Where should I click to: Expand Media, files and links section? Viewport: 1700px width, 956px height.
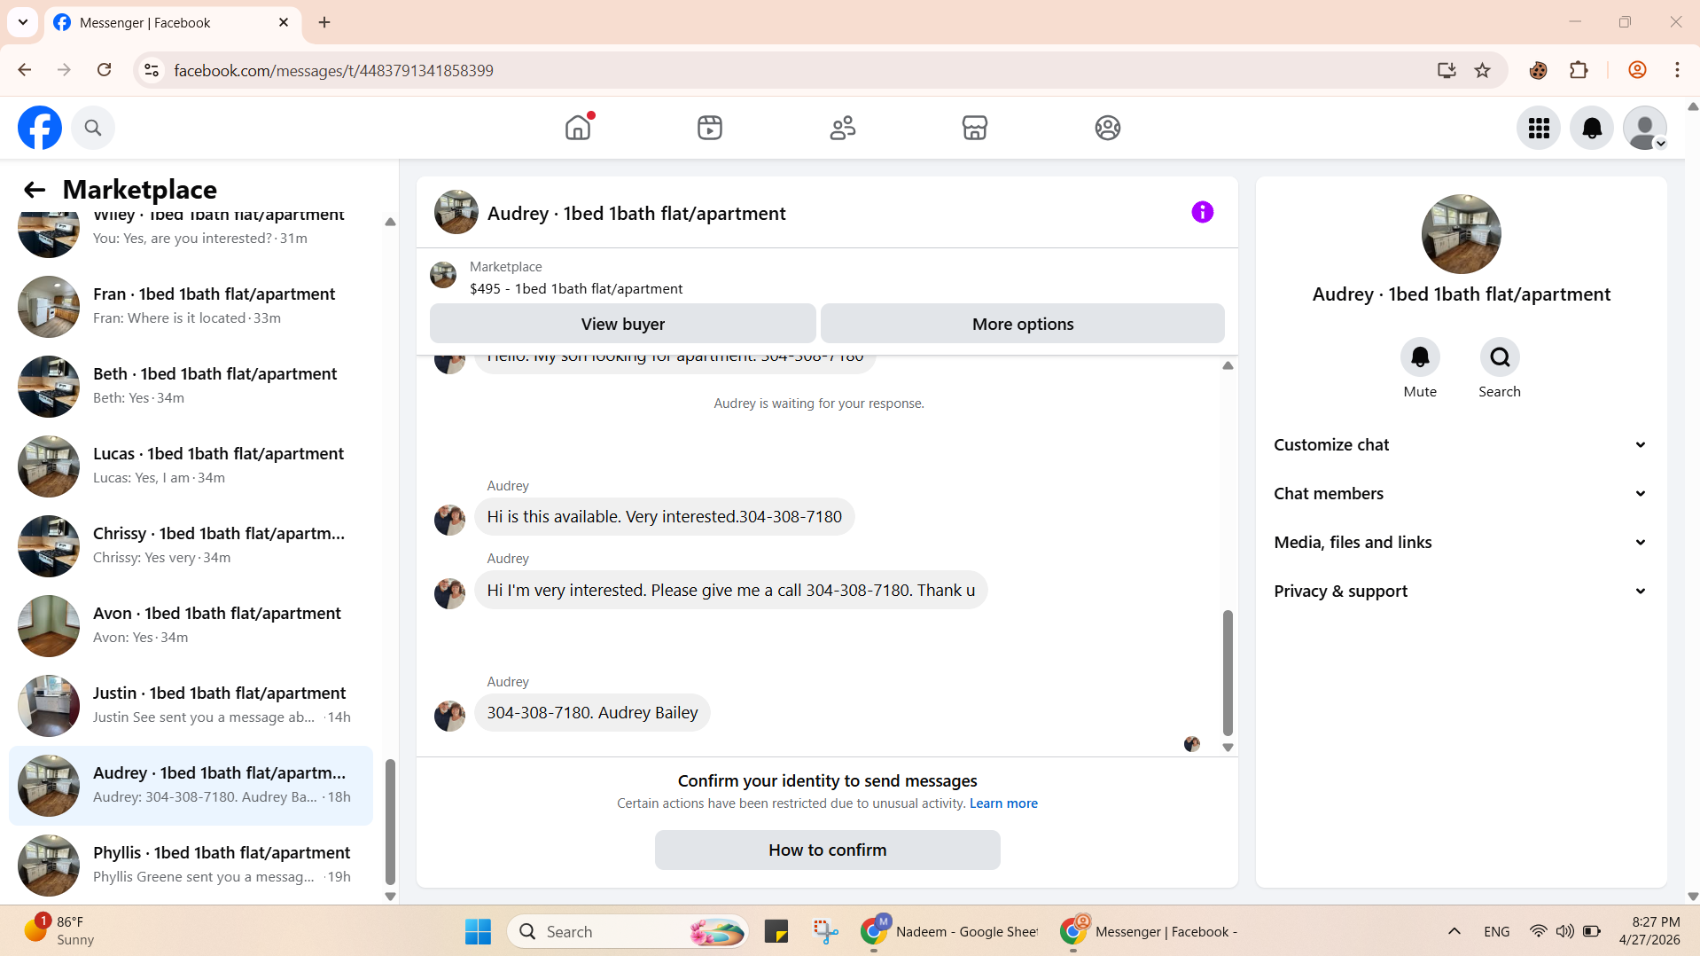tap(1461, 543)
